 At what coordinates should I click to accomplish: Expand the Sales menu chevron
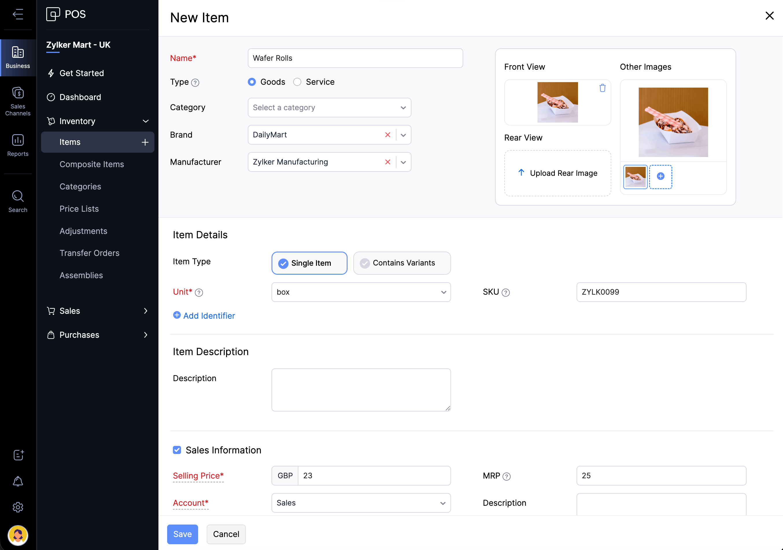coord(146,311)
